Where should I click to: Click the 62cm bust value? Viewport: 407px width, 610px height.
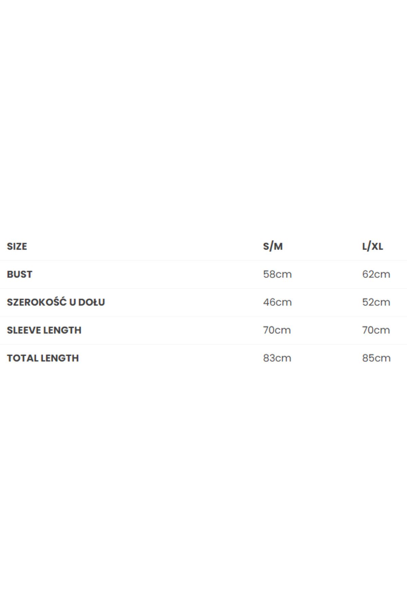tap(376, 274)
